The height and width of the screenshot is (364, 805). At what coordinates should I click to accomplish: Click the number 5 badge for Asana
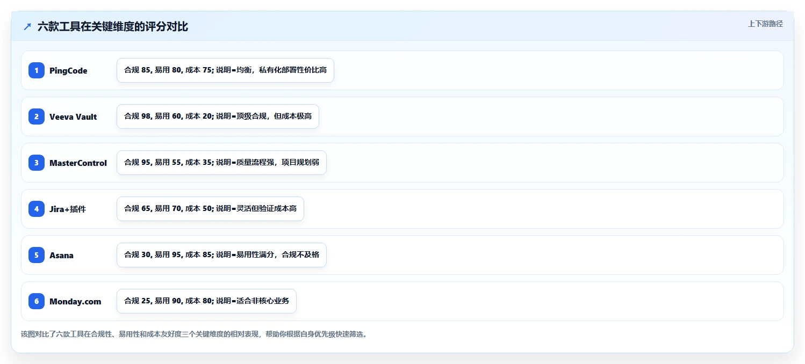[37, 255]
